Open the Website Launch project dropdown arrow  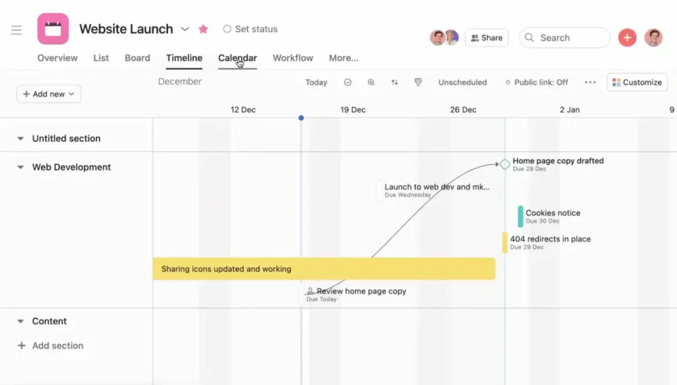point(185,29)
